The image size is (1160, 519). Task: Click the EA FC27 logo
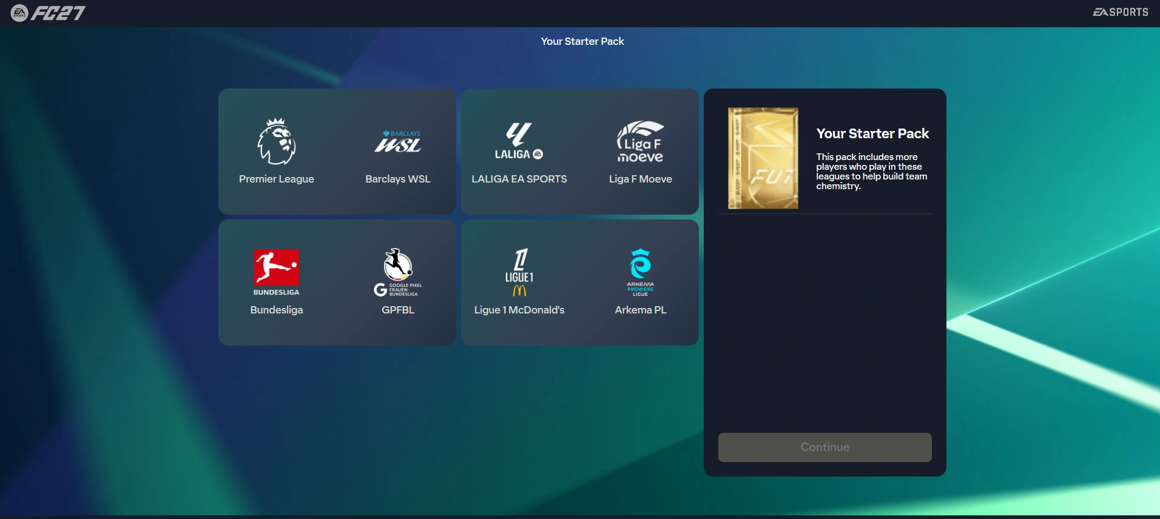[x=49, y=13]
